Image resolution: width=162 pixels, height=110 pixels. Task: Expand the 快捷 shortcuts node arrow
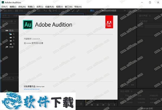point(3,47)
